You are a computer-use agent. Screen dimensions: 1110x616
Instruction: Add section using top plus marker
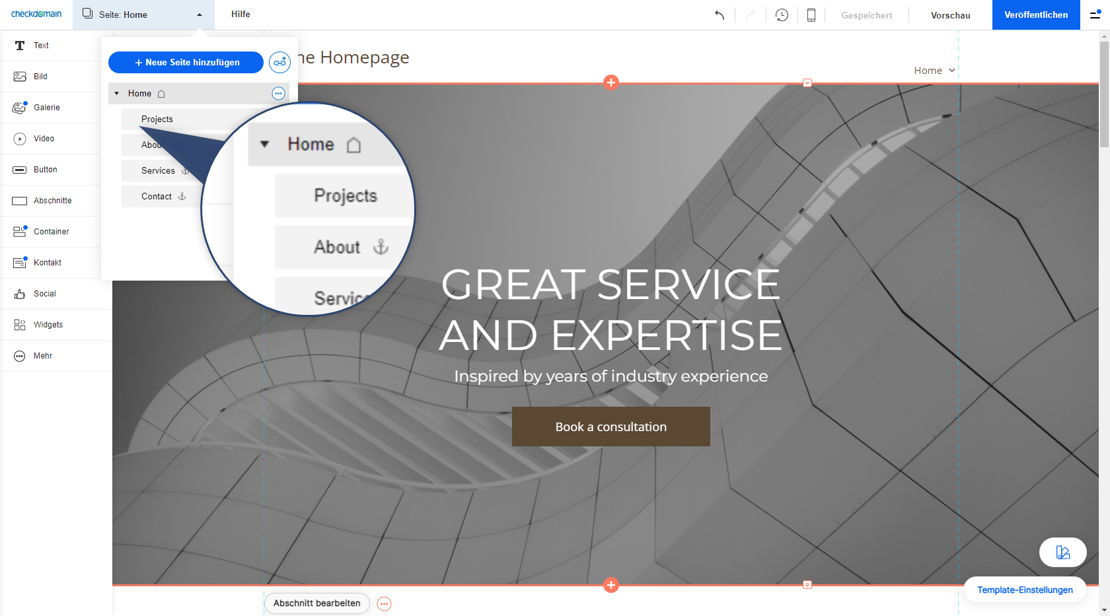(x=611, y=83)
